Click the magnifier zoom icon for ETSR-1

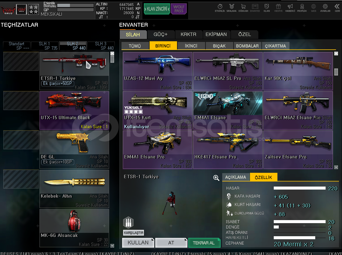click(x=216, y=178)
